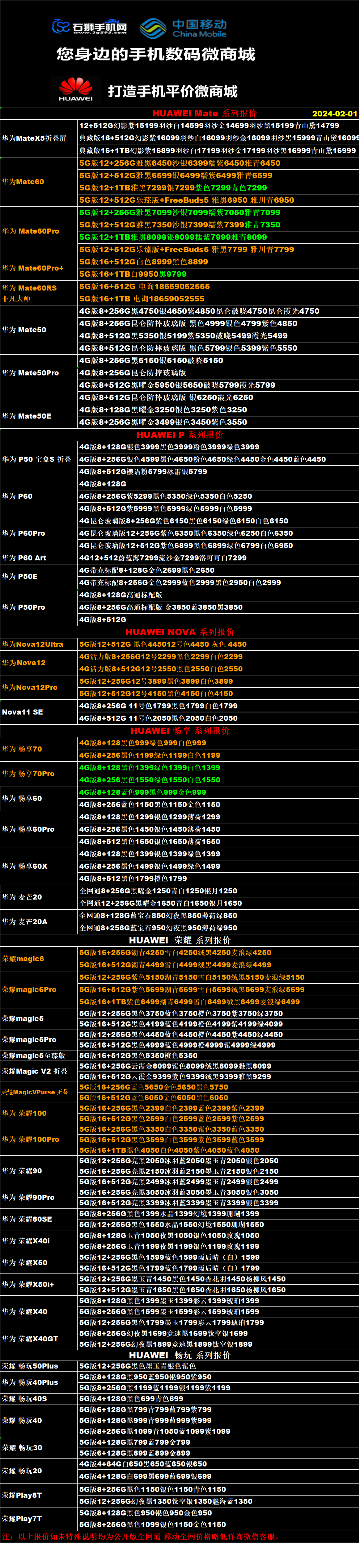Select the slogan 打造手机平价微商城
This screenshot has width=360, height=1543.
click(173, 91)
